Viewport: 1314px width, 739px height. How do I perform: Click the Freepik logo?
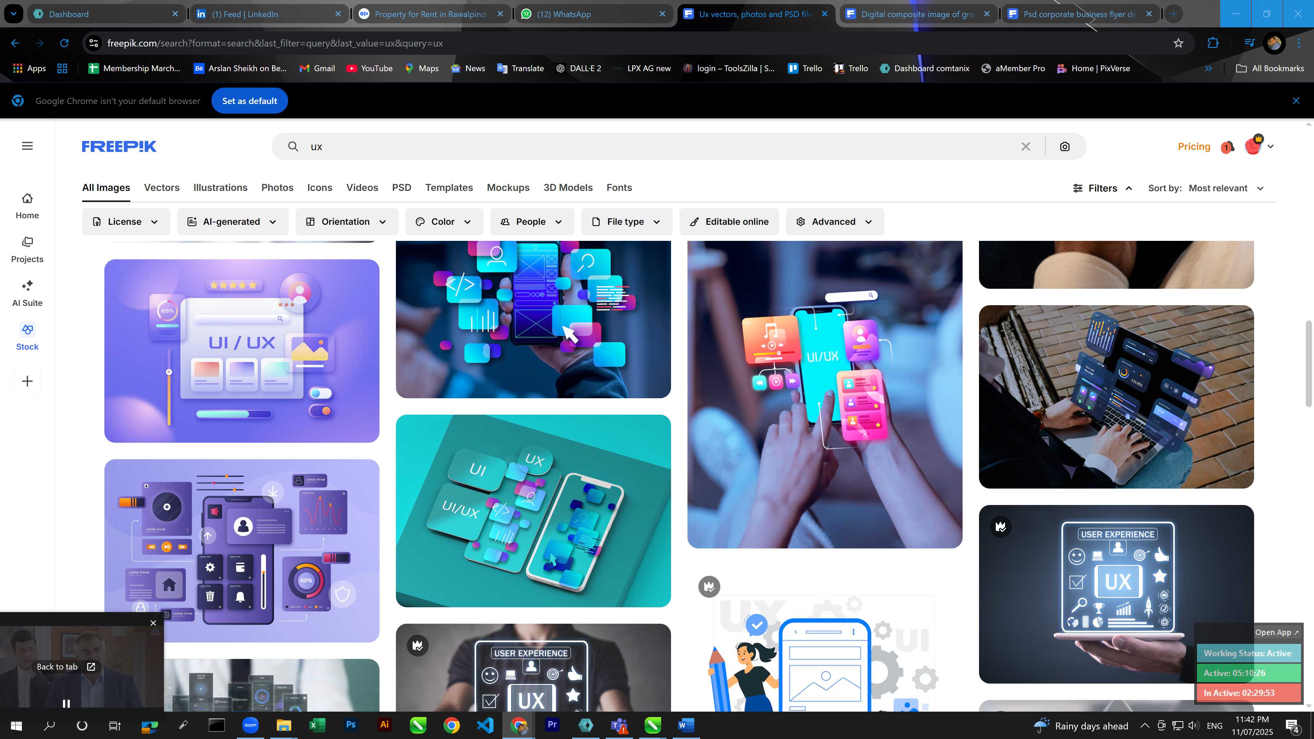pos(119,146)
